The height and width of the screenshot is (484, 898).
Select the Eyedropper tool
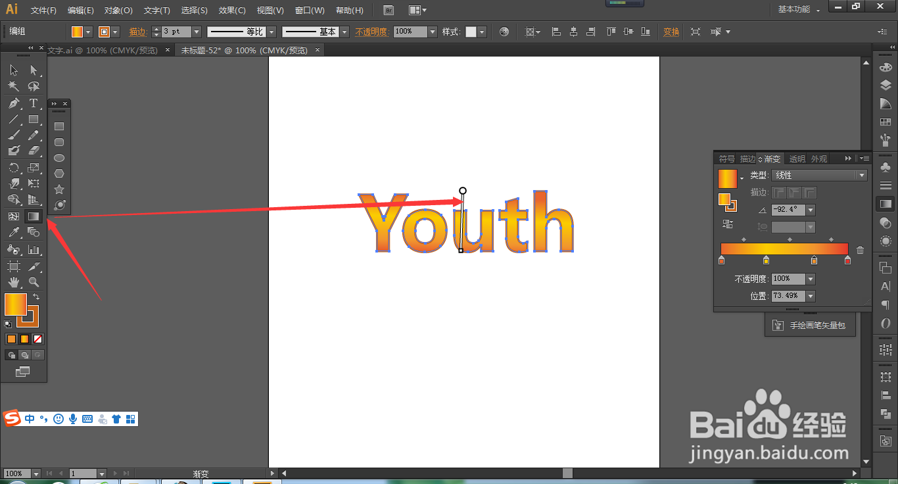click(x=14, y=231)
